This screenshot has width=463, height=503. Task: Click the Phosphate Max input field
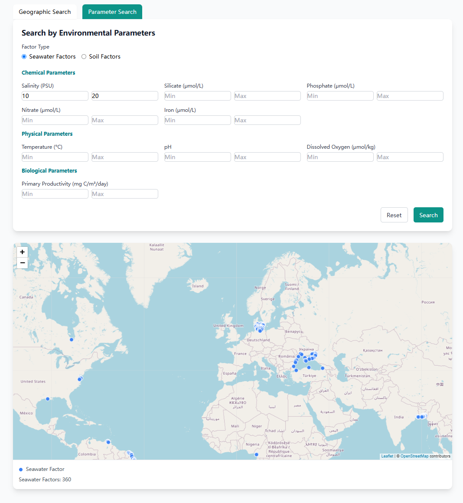[410, 96]
